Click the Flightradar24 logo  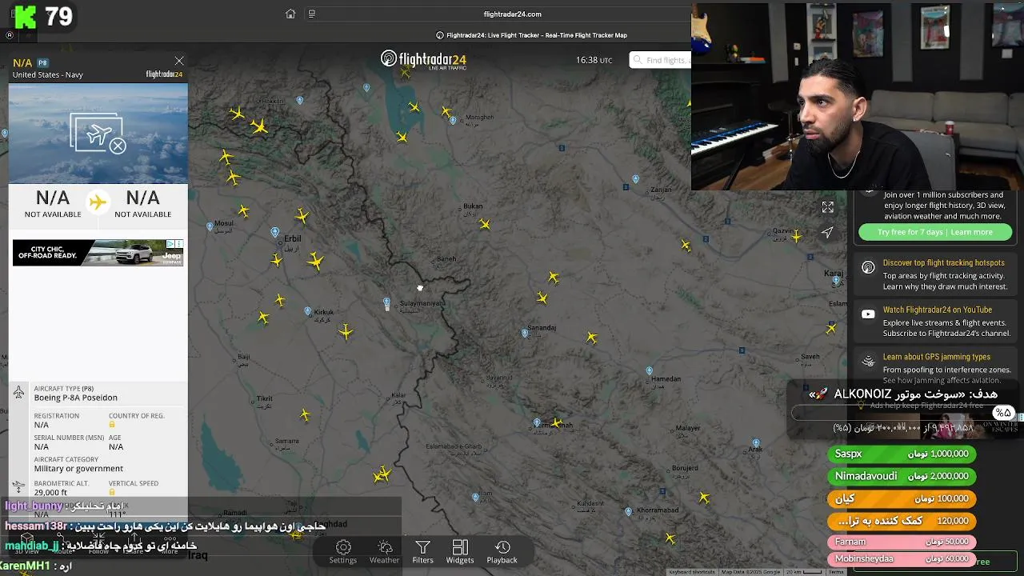(x=423, y=60)
